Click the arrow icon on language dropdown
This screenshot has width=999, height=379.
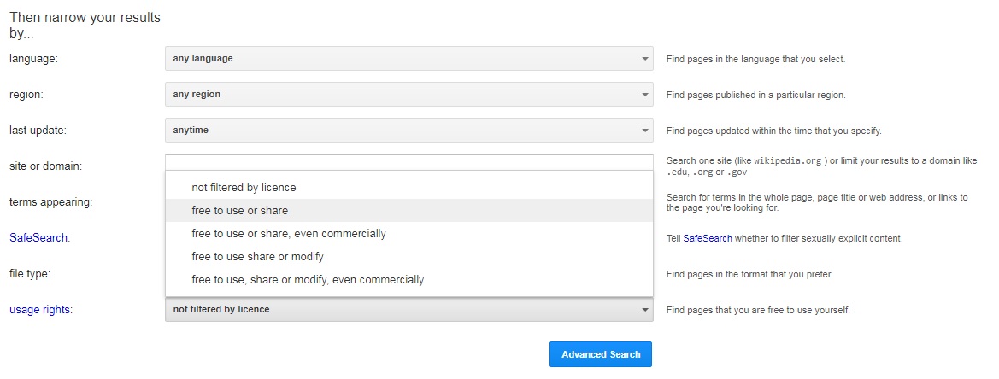pyautogui.click(x=644, y=59)
